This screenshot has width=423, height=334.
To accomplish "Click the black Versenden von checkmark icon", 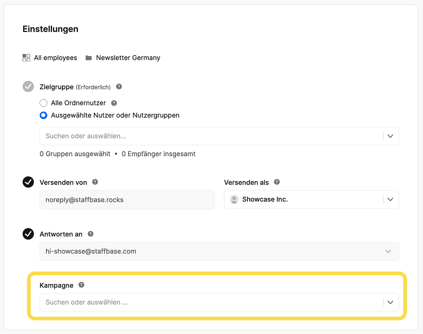I will pos(28,182).
